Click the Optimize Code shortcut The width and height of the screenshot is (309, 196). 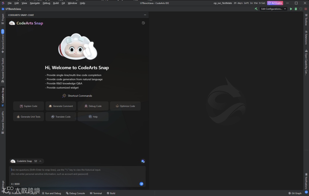(x=125, y=106)
